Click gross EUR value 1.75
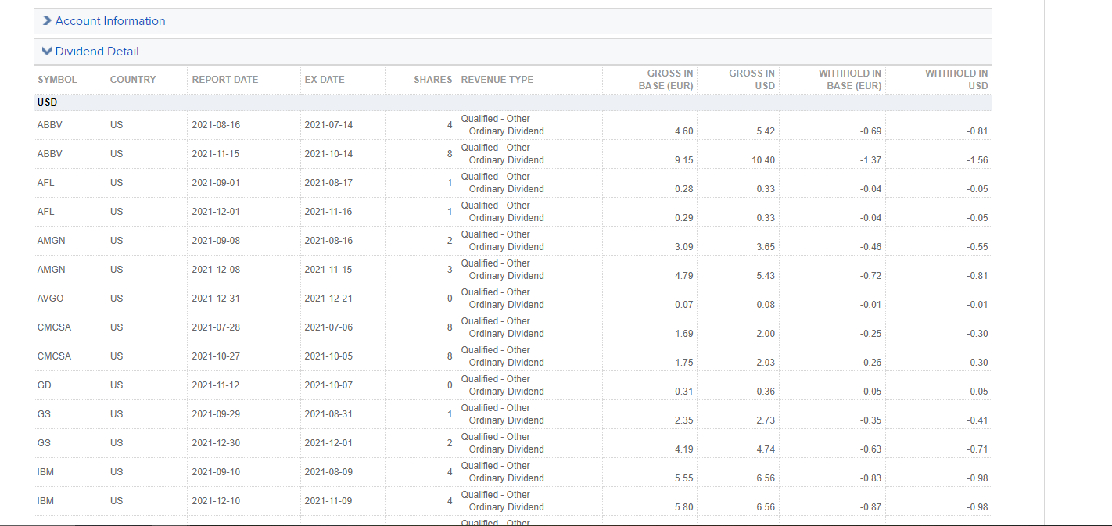 (684, 363)
